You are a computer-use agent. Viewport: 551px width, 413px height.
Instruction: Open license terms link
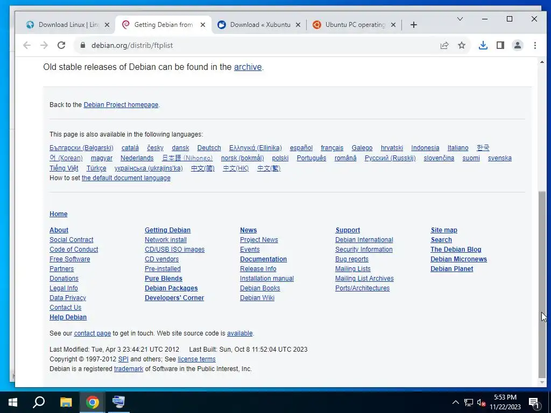pos(196,359)
